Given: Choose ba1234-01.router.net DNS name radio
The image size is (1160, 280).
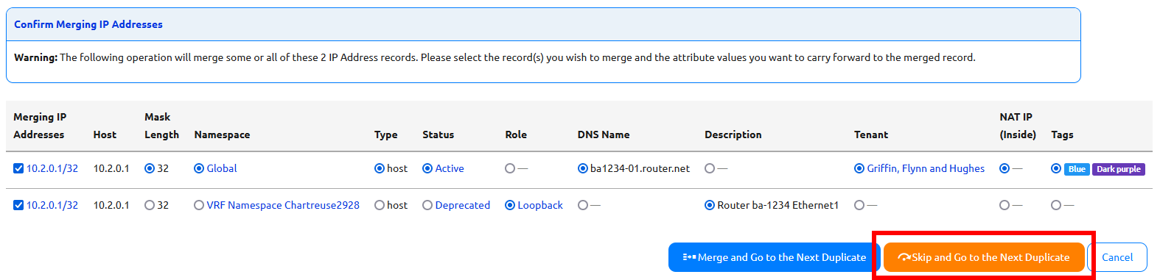Looking at the screenshot, I should [x=583, y=168].
